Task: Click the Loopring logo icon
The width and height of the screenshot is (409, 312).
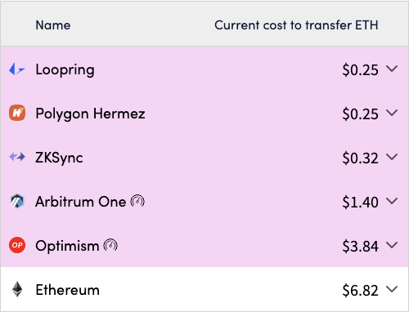Action: [x=17, y=69]
